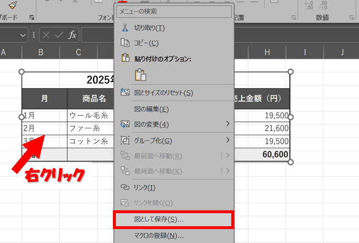Click the 19,500 value in the コットン糸 row
Viewport: 359px width, 243px height.
[x=262, y=141]
